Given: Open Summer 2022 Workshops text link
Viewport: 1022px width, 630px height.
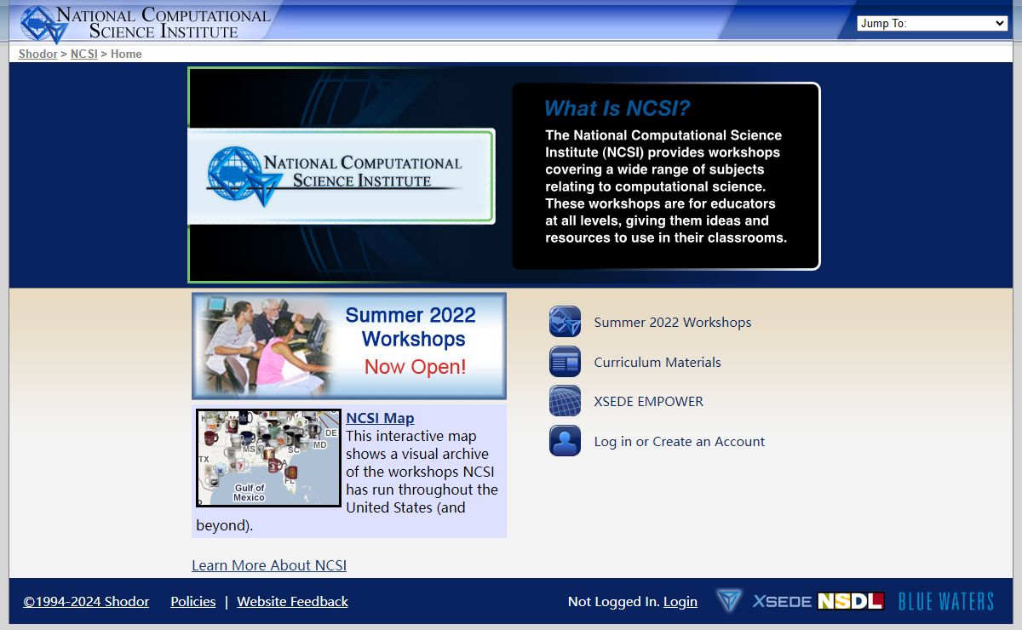Looking at the screenshot, I should click(x=673, y=323).
